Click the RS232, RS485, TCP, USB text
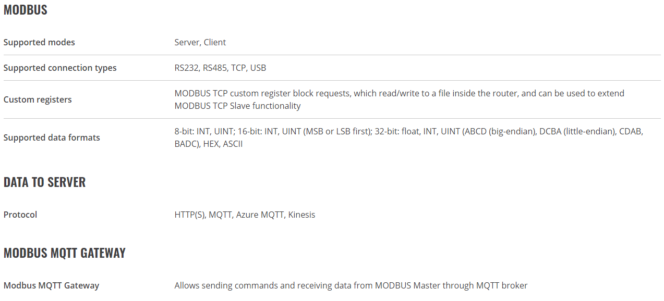664x301 pixels. tap(220, 68)
